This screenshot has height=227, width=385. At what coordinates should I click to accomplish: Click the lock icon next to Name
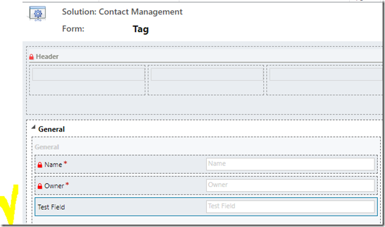[x=40, y=165]
